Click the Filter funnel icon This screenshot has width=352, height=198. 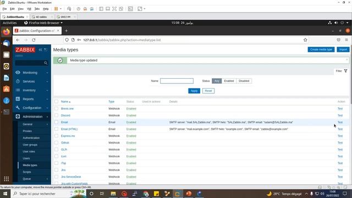(346, 71)
